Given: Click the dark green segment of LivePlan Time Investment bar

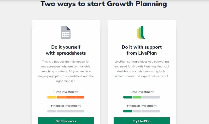Looking at the screenshot, I should click(x=127, y=97).
